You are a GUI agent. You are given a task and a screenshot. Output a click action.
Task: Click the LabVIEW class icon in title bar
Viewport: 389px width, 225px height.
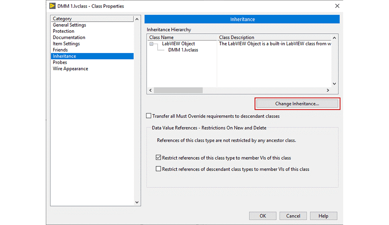pyautogui.click(x=52, y=6)
